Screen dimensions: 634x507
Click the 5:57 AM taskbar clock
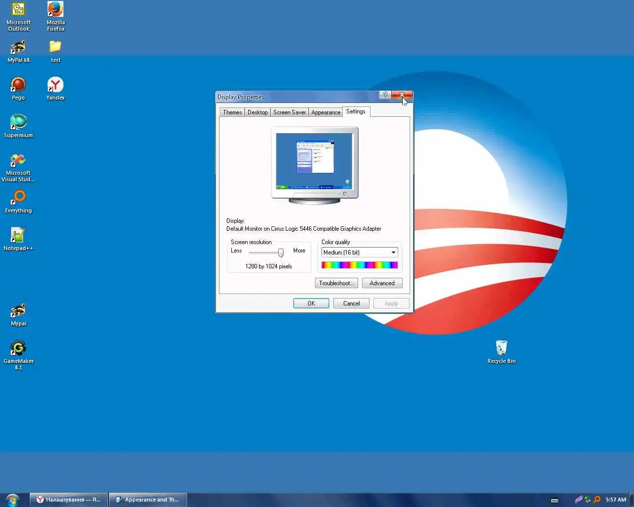[616, 500]
